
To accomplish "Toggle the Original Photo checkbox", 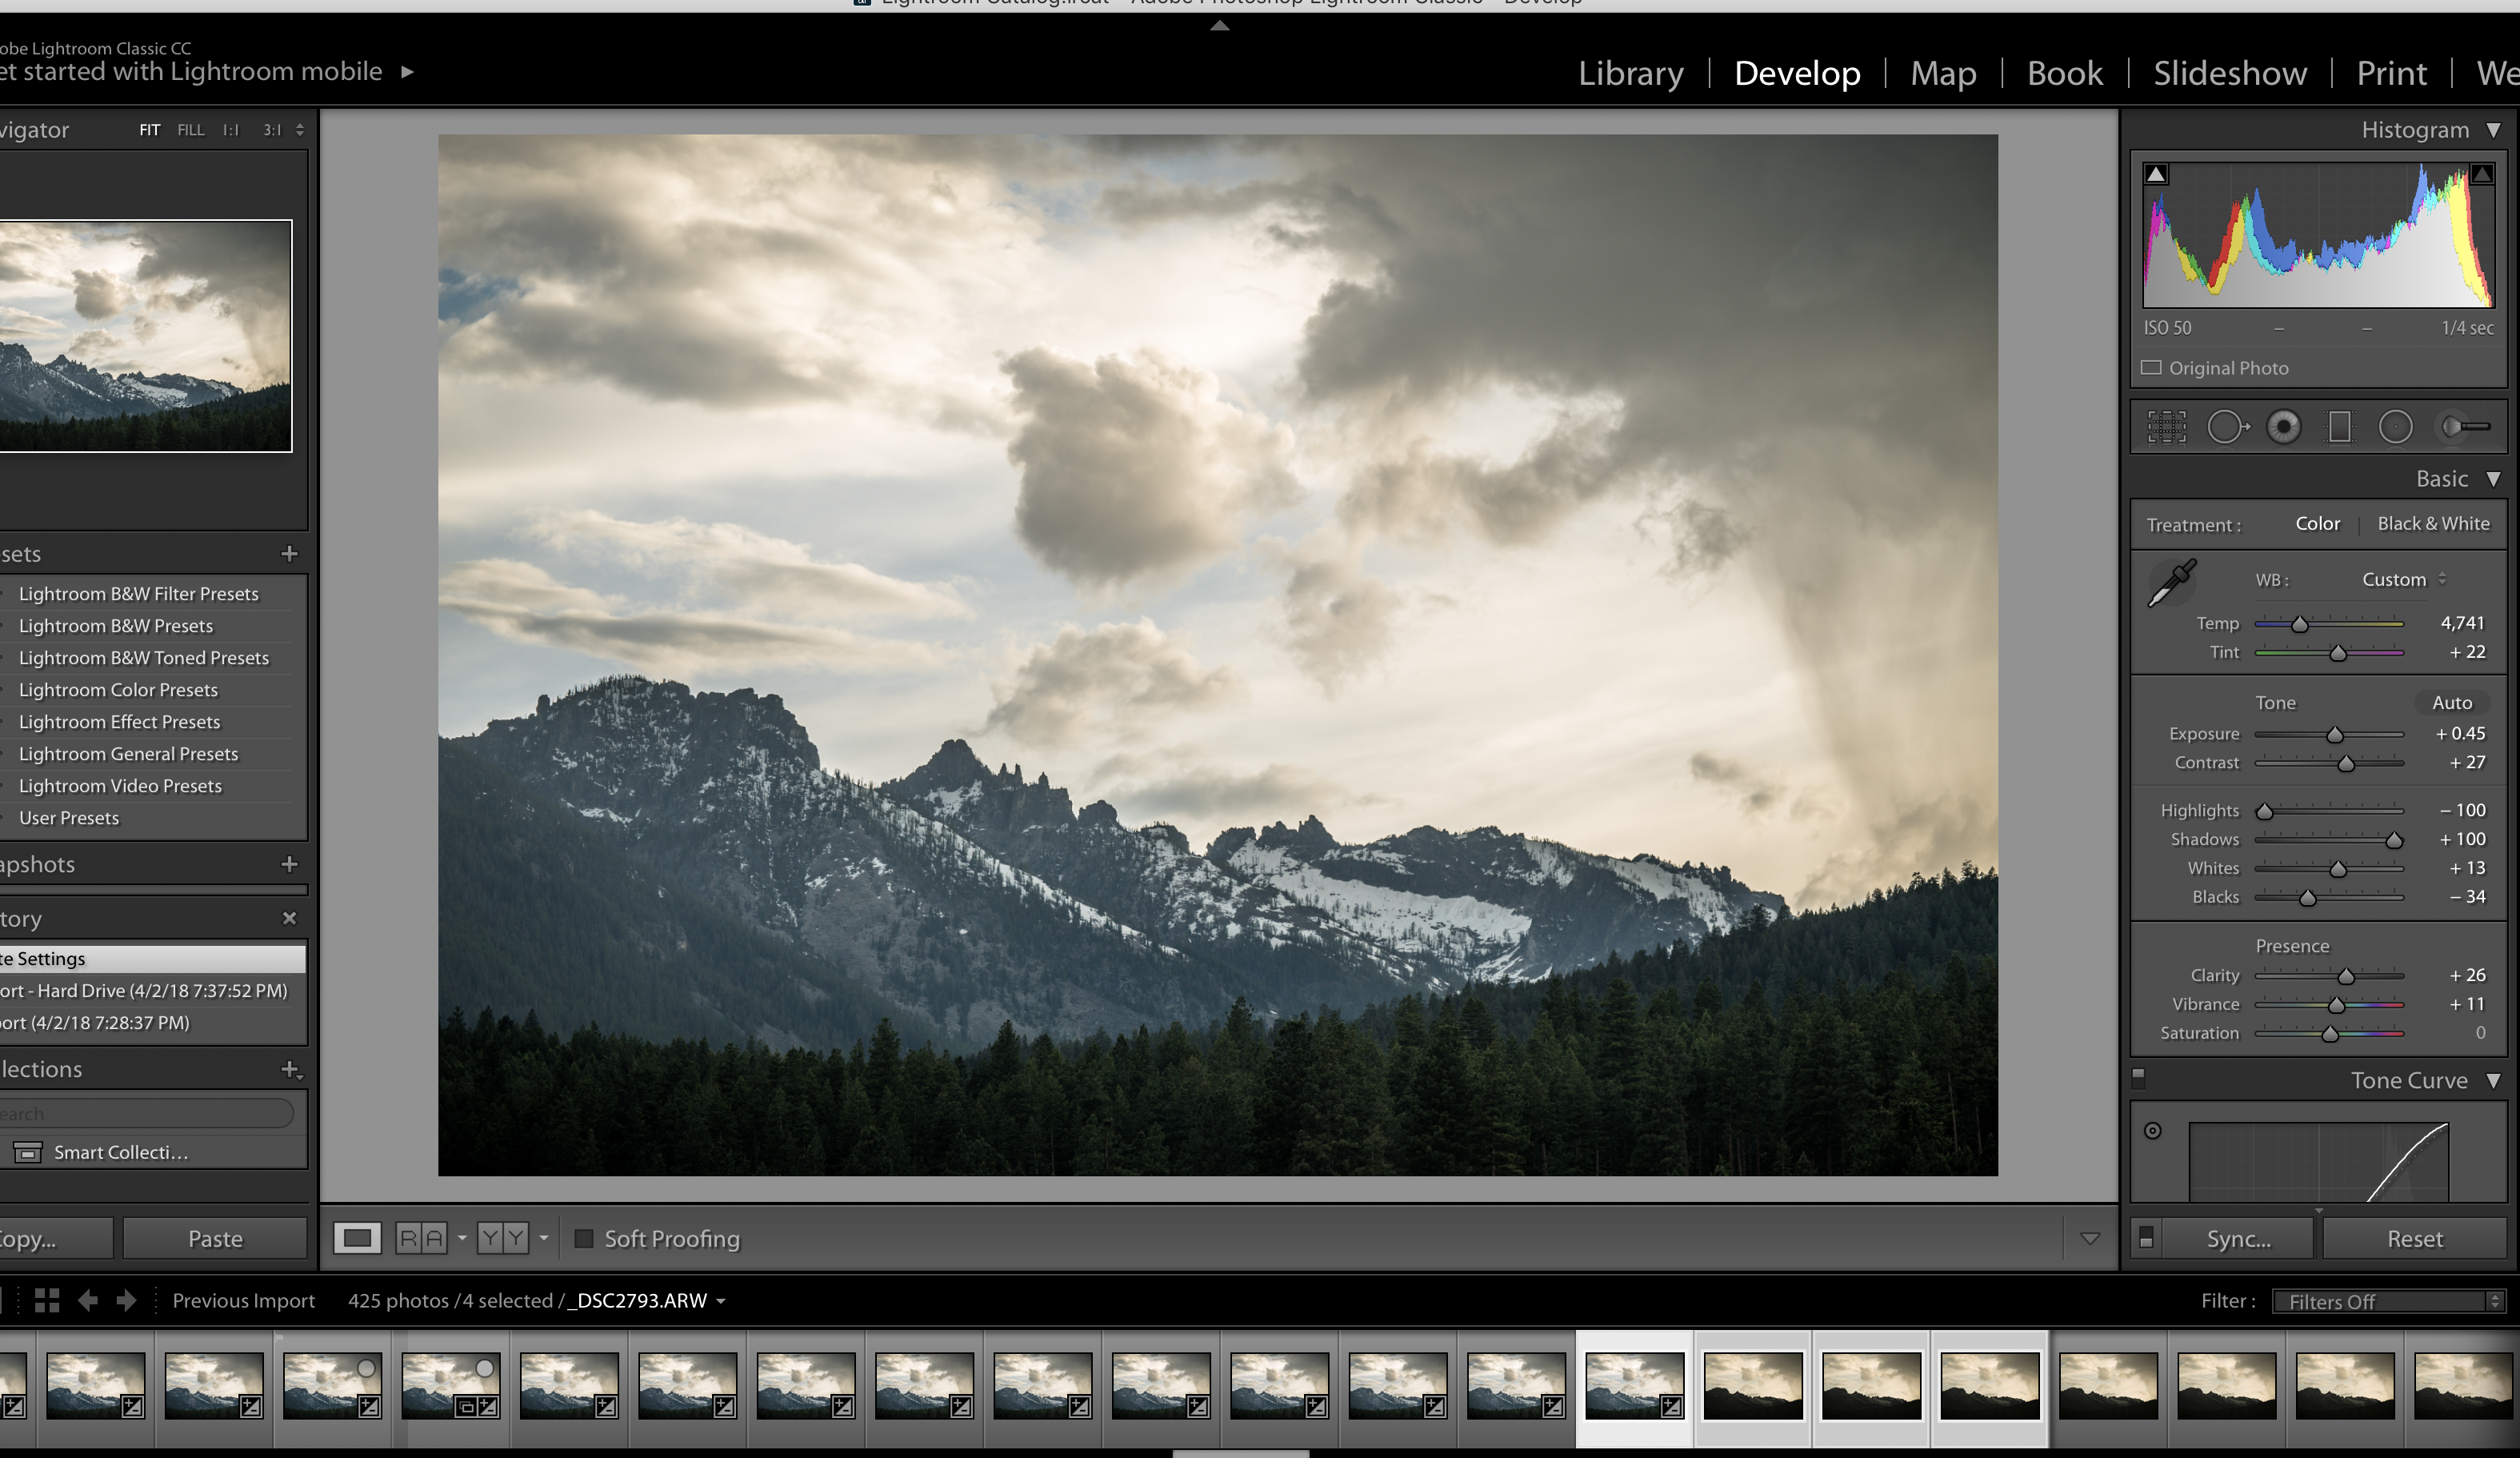I will pos(2151,368).
